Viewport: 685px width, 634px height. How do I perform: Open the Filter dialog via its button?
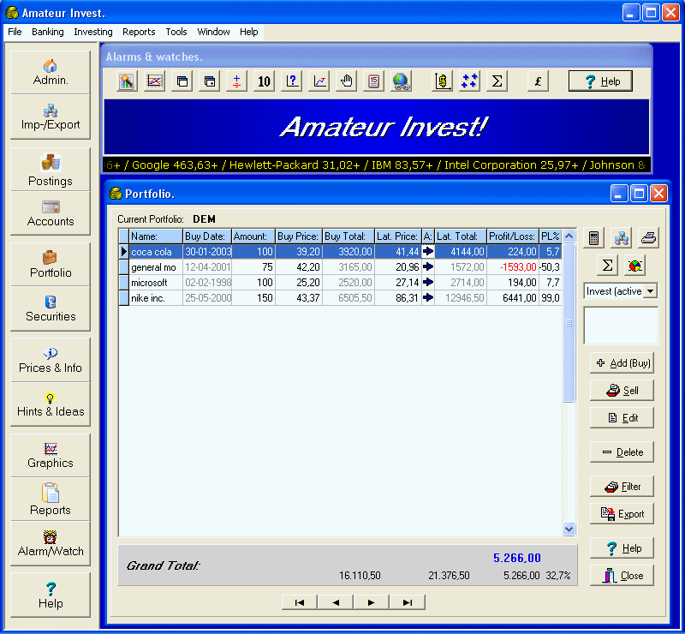click(x=622, y=486)
